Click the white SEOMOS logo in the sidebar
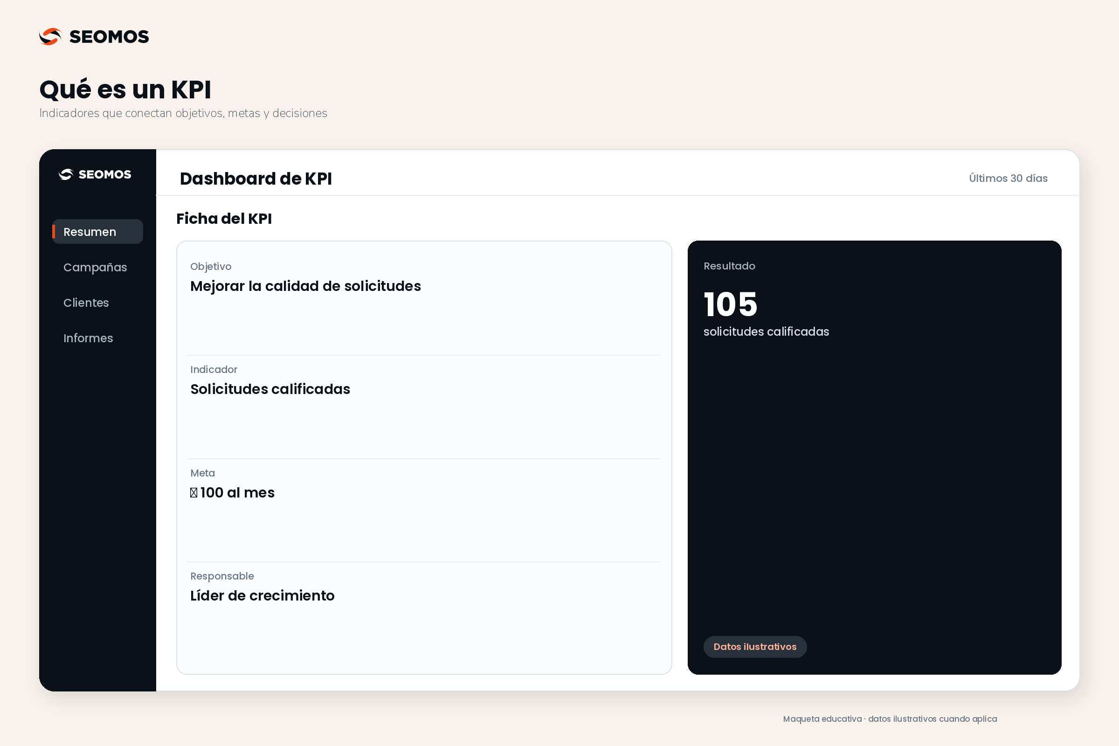The image size is (1119, 746). pyautogui.click(x=95, y=174)
